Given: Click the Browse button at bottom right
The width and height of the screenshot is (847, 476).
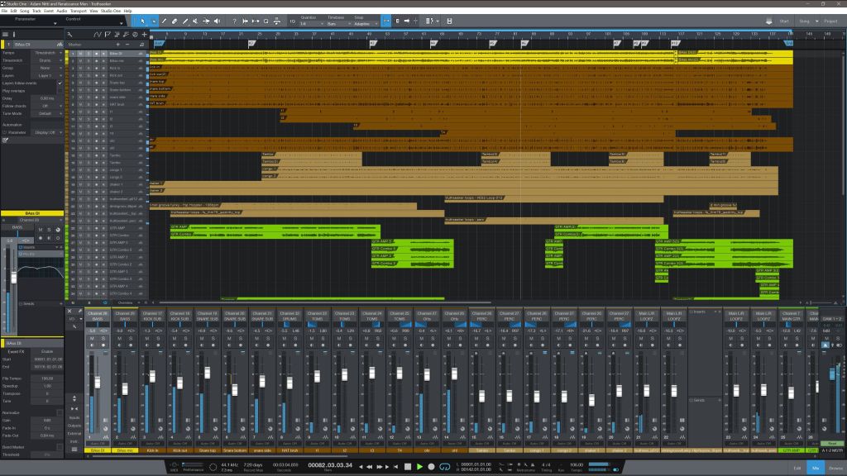Looking at the screenshot, I should pos(835,469).
